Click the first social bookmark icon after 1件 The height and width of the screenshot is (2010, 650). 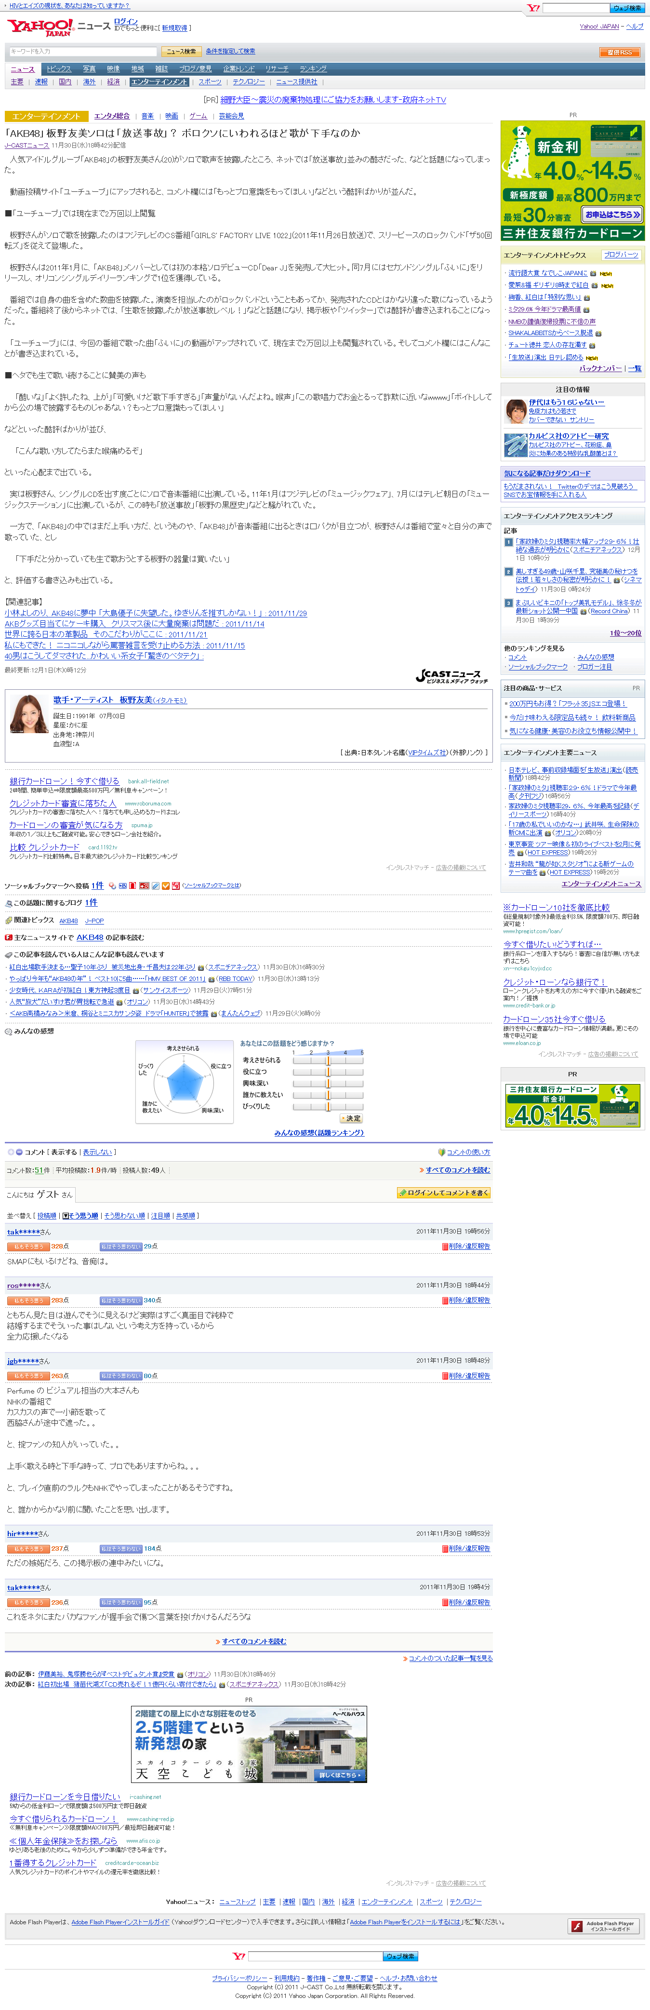pos(112,885)
